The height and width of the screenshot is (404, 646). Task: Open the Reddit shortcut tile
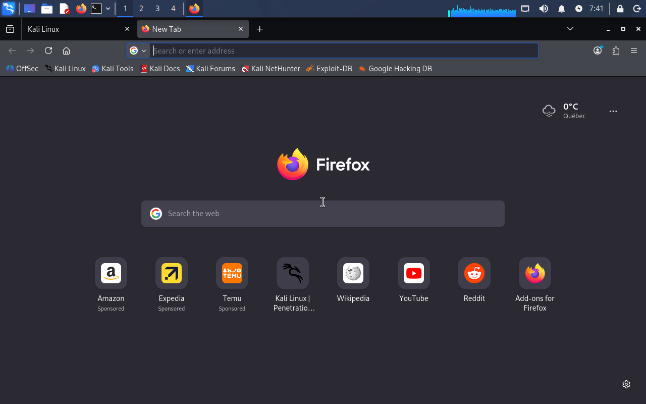coord(474,274)
